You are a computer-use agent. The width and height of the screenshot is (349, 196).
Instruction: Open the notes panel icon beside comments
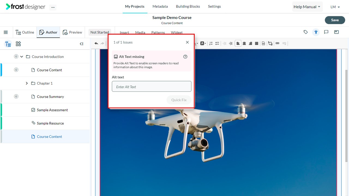click(x=336, y=32)
